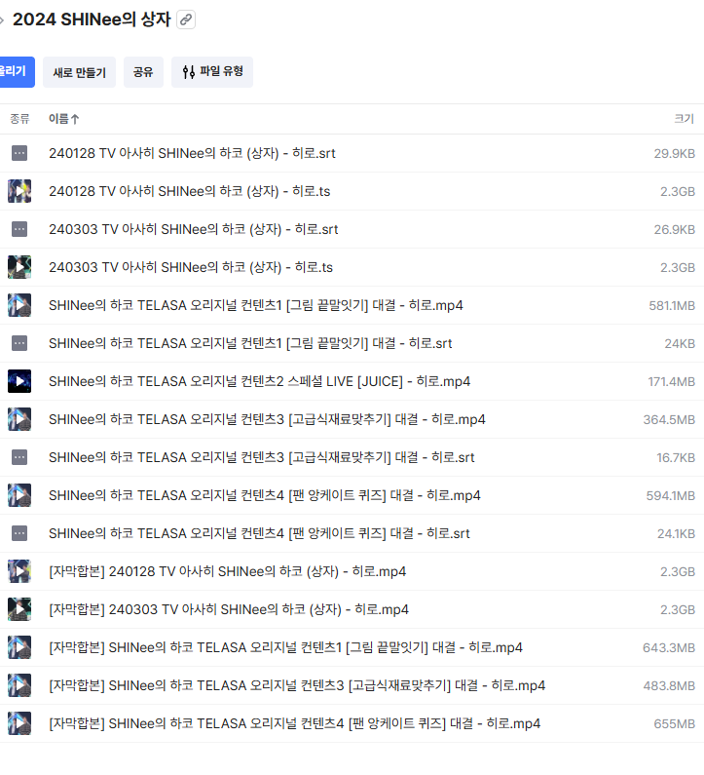Sort by the 크기 column header
This screenshot has height=775, width=704.
coord(685,119)
